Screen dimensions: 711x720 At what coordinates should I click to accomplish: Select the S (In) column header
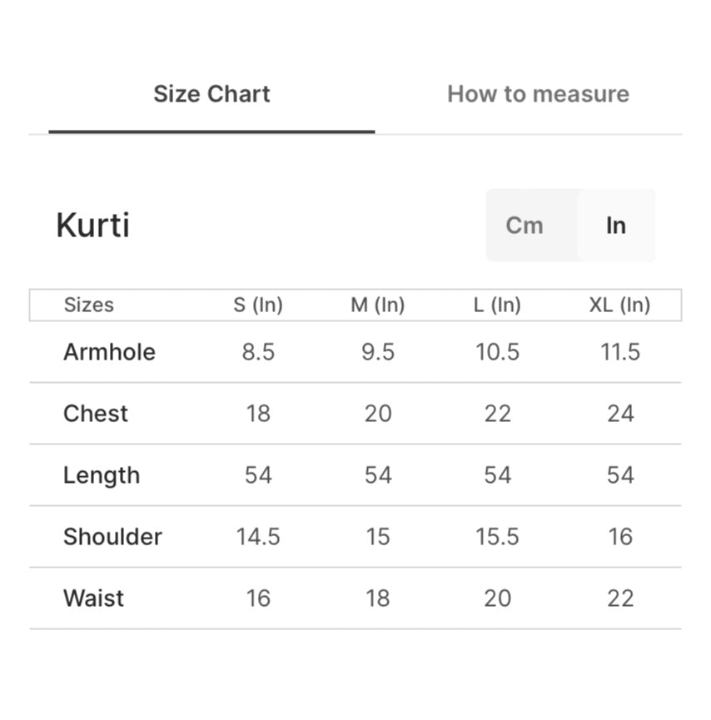pos(258,305)
